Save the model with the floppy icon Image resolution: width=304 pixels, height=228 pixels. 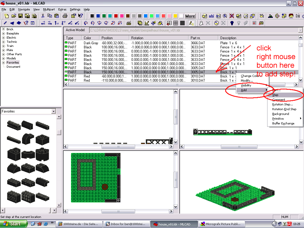coord(20,16)
